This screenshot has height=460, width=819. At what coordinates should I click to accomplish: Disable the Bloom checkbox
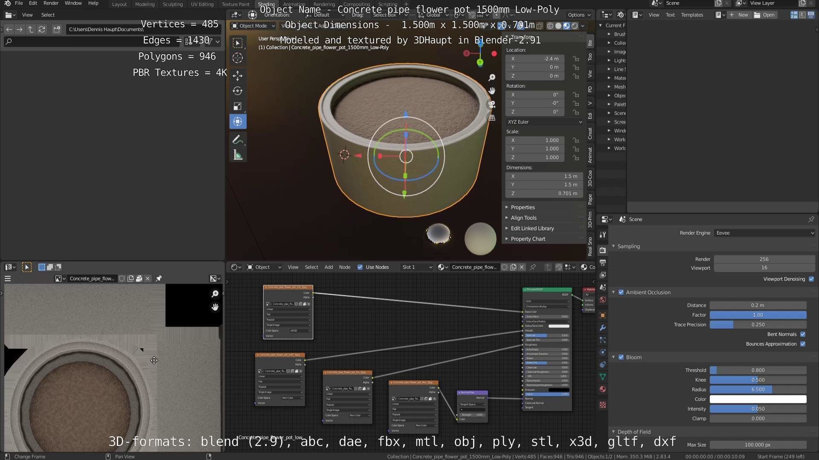pyautogui.click(x=621, y=357)
